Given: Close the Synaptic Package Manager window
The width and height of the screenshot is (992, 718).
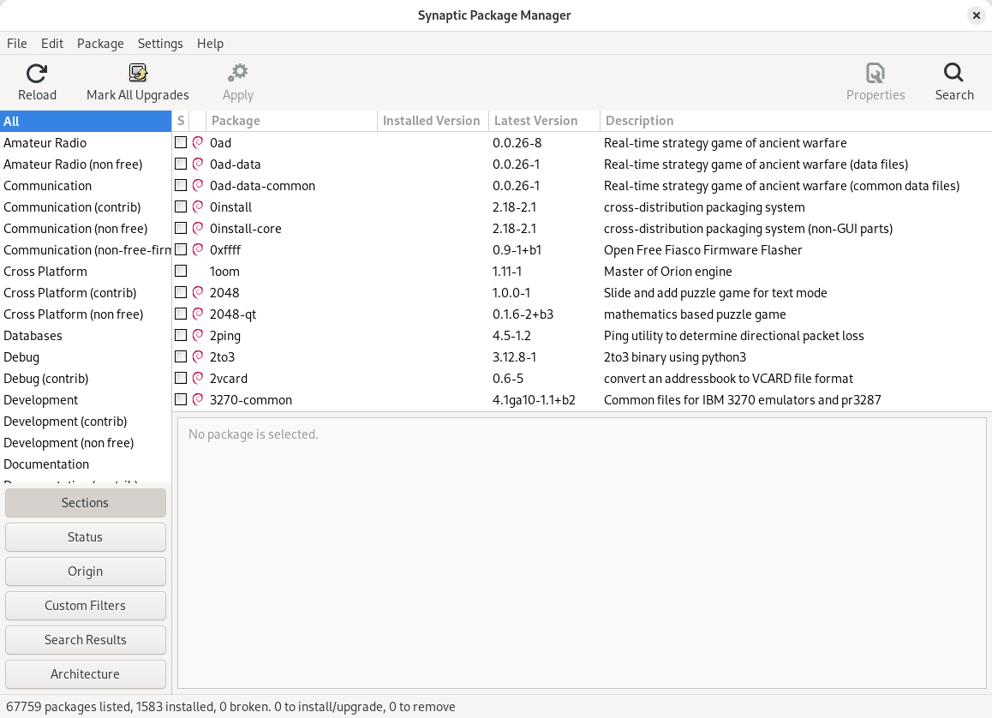Looking at the screenshot, I should click(x=977, y=15).
